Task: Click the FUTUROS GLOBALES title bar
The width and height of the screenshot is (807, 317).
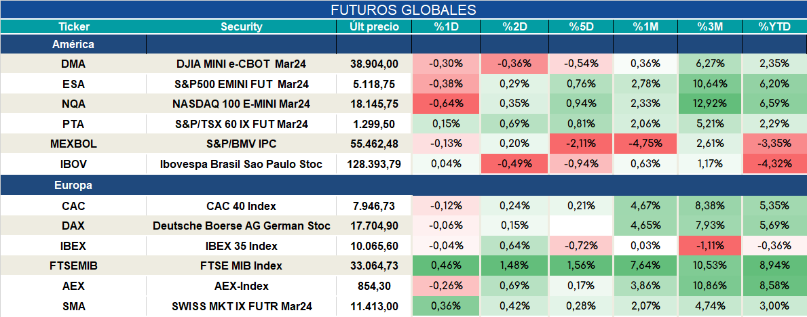Action: click(403, 9)
